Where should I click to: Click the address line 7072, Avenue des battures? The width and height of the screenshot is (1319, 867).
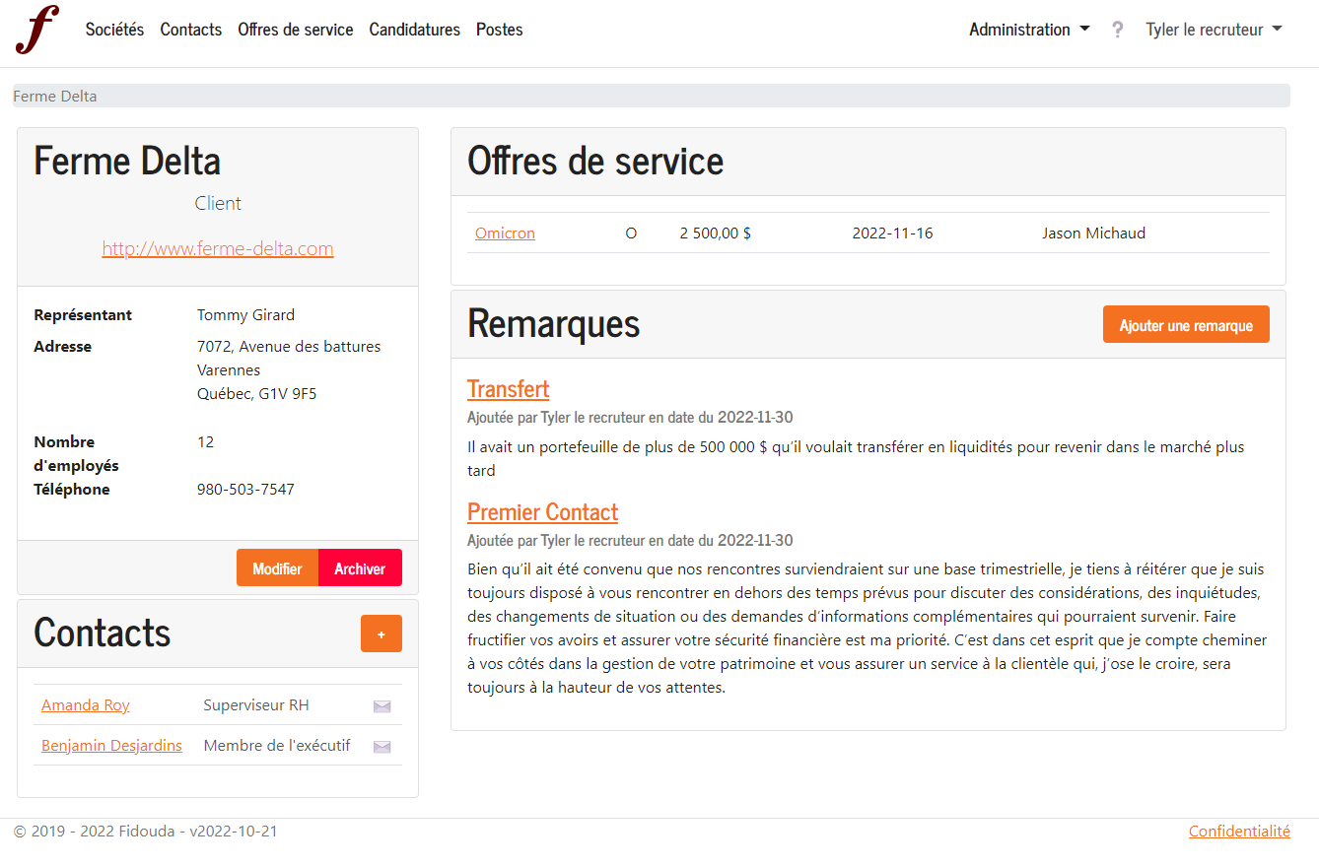[x=289, y=347]
